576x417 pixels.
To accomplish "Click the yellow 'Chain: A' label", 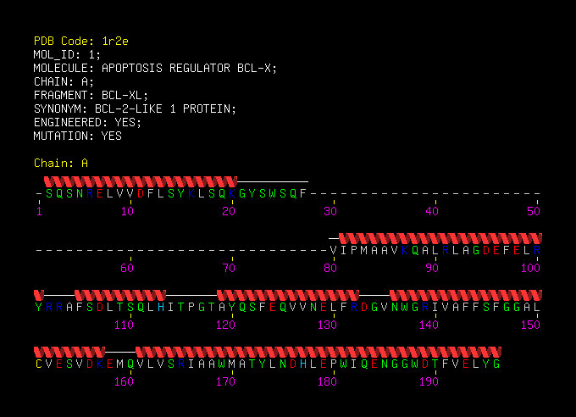I will pyautogui.click(x=61, y=163).
